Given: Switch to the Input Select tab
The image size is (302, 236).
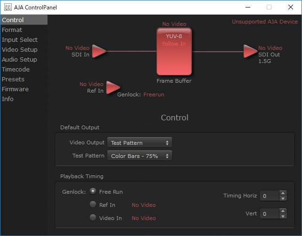Looking at the screenshot, I should [x=24, y=39].
